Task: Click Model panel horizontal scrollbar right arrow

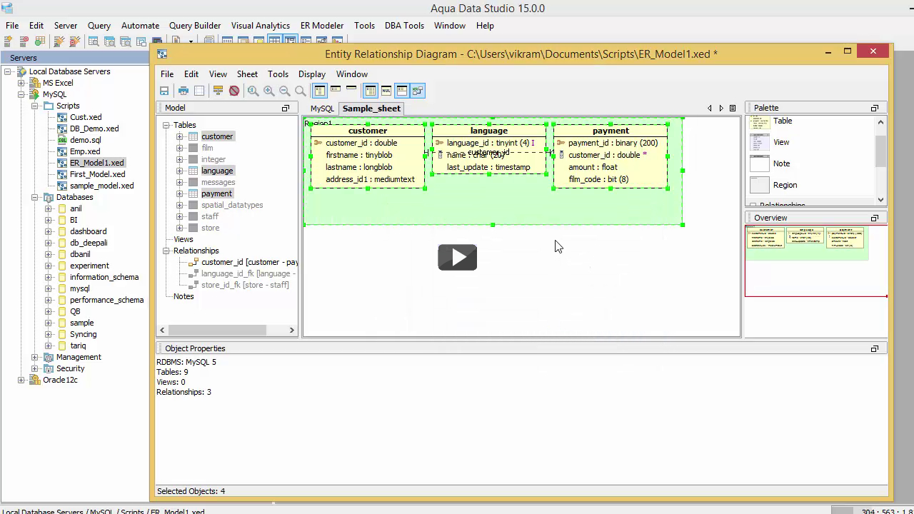Action: [x=291, y=330]
